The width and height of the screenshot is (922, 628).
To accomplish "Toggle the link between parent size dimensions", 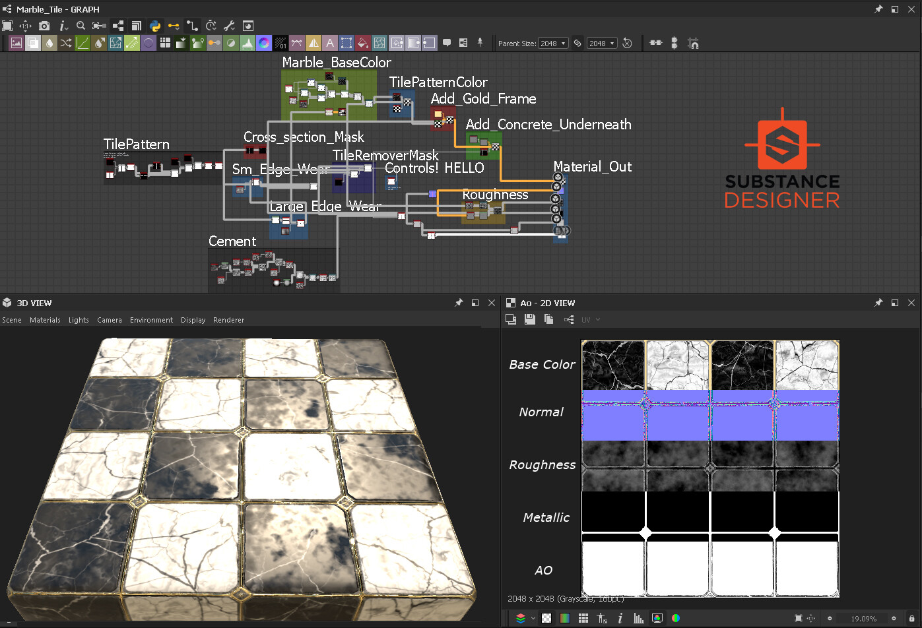I will (577, 44).
